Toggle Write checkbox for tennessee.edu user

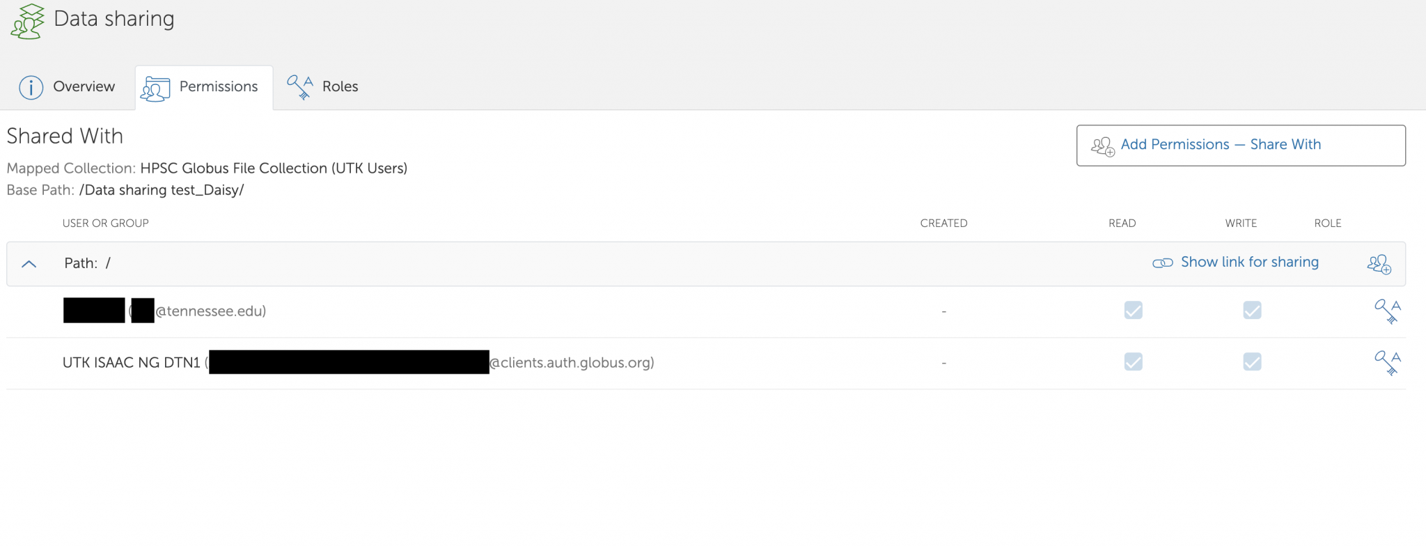point(1252,311)
